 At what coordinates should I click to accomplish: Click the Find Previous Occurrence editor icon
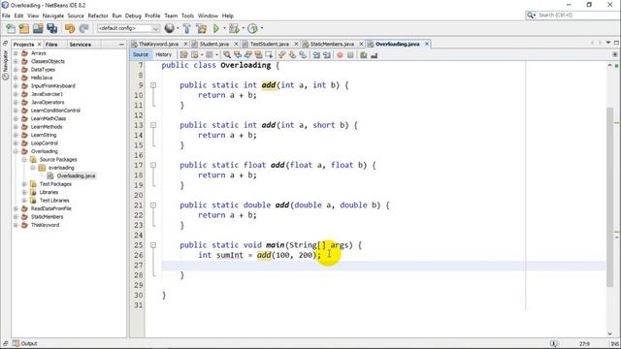(x=237, y=55)
